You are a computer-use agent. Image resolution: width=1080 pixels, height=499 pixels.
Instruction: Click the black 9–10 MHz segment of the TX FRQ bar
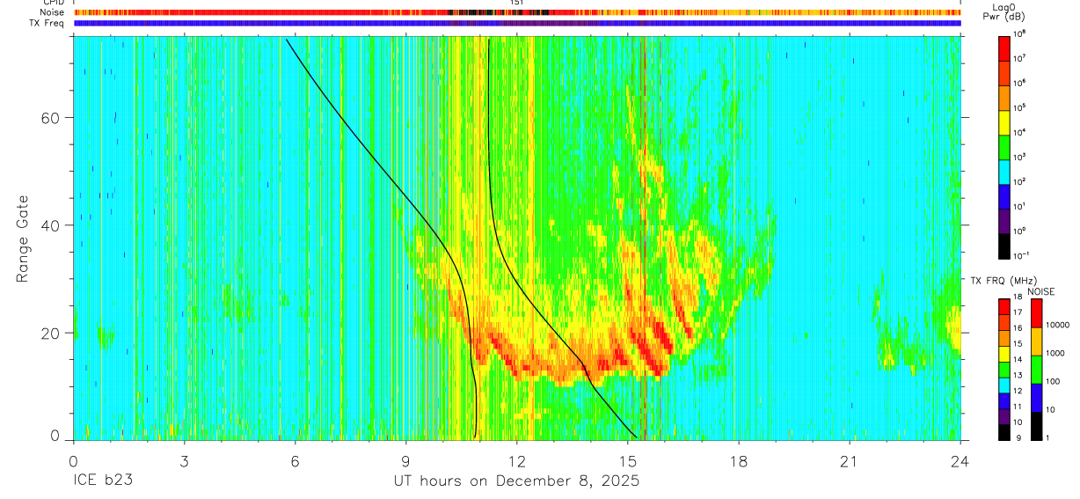[1005, 430]
